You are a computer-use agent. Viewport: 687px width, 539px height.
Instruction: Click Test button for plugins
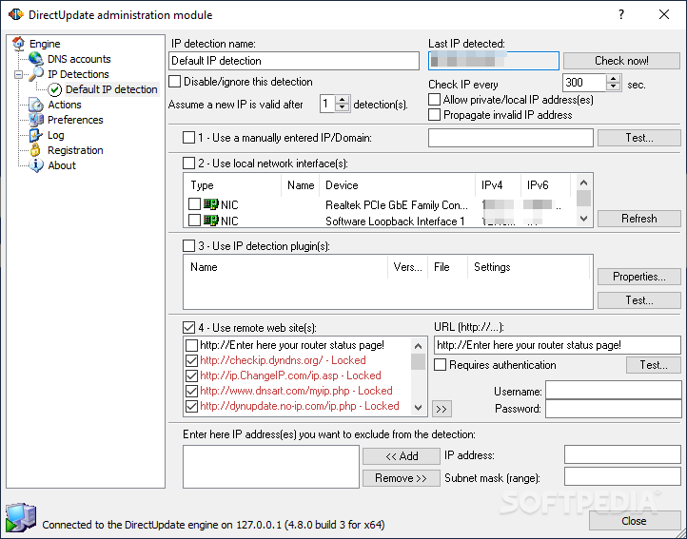(638, 300)
